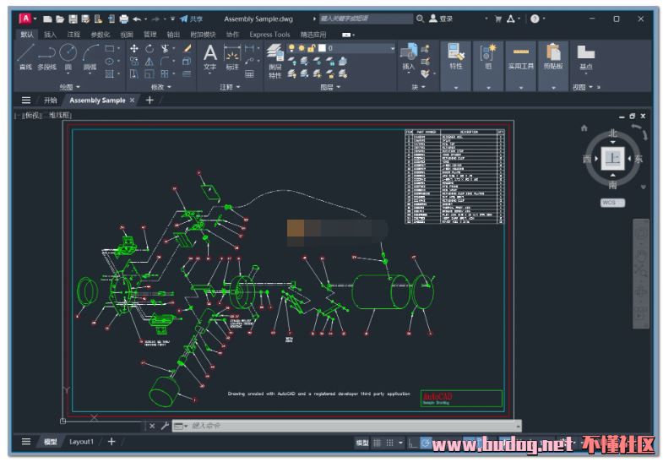Select the Ellipse tool in Draw panel
Viewport: 663px width, 462px height.
tap(110, 62)
